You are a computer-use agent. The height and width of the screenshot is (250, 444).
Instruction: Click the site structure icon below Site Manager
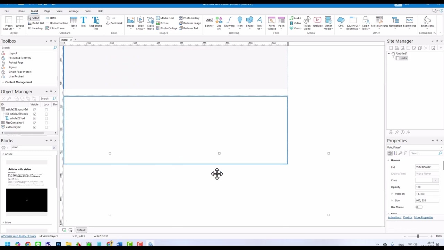pyautogui.click(x=391, y=132)
